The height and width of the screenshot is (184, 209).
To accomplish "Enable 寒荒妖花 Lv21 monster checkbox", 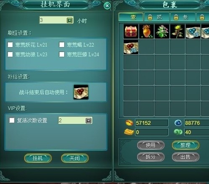I will click(x=10, y=45).
